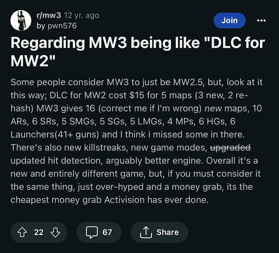Open the three-dot more options menu
Viewport: 279px width, 253px height.
261,21
